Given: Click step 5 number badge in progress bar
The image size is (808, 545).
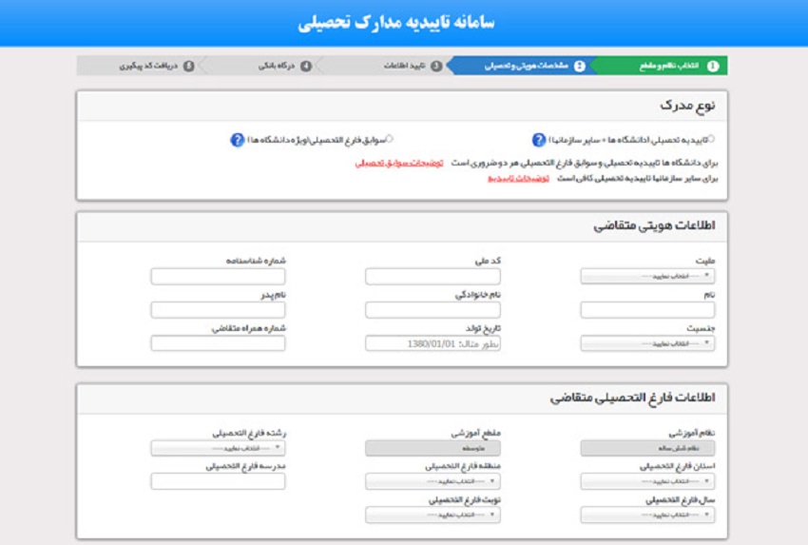Looking at the screenshot, I should click(189, 66).
